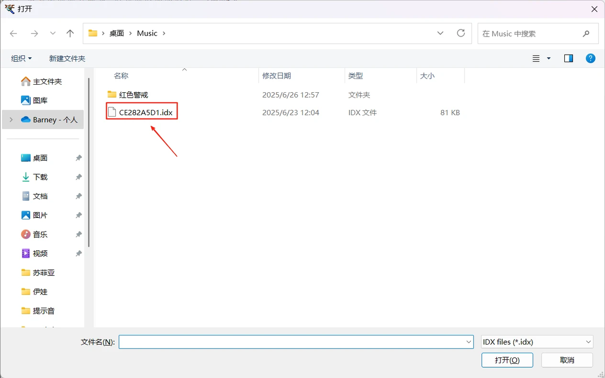
Task: Open the IDX files (*.idx) filter dropdown
Action: point(537,342)
